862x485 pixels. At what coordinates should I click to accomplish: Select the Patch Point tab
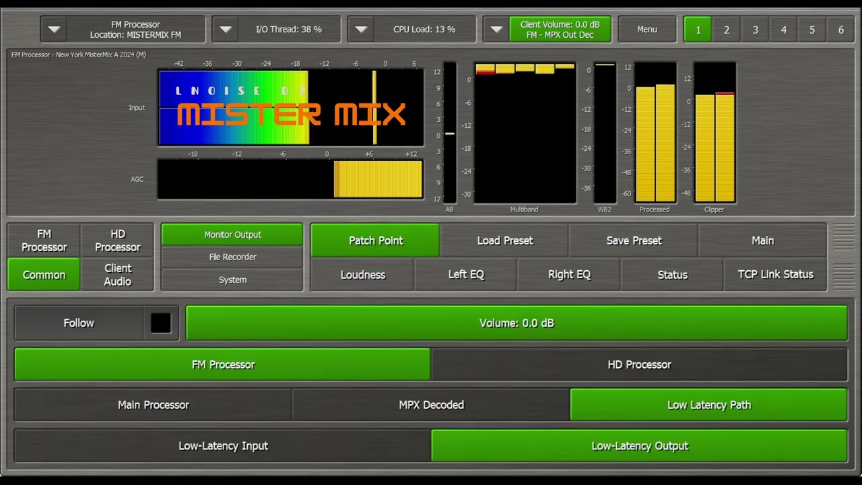[376, 240]
